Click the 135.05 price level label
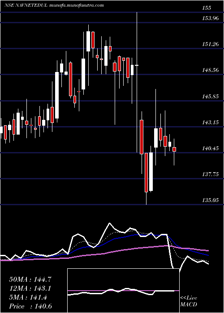Image resolution: width=224 pixels, height=313 pixels. pos(211,200)
